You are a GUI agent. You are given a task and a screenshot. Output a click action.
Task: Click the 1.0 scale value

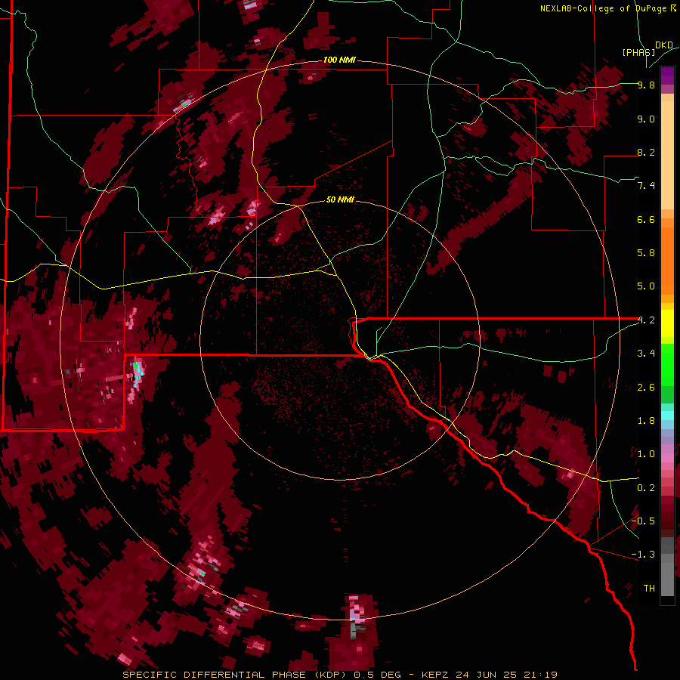coord(646,454)
